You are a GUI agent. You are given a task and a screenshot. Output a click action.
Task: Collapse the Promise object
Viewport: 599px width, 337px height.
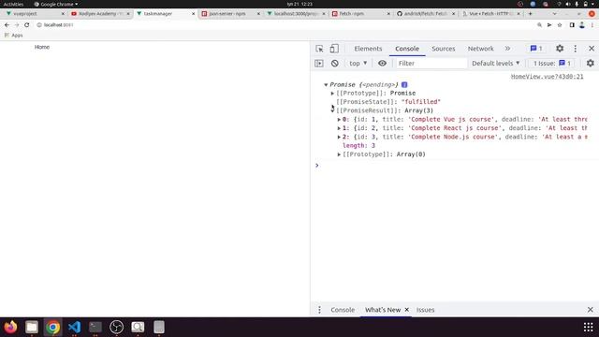tap(326, 85)
